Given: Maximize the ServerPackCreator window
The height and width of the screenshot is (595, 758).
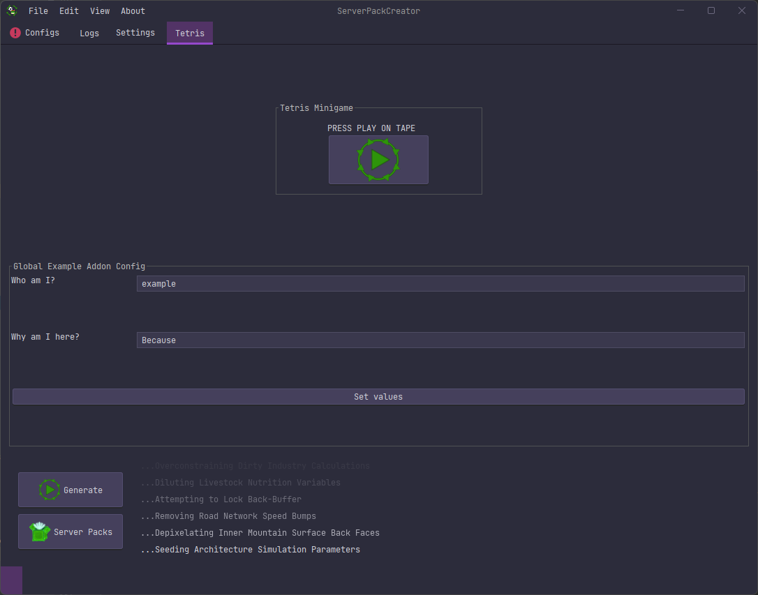Looking at the screenshot, I should pyautogui.click(x=711, y=10).
